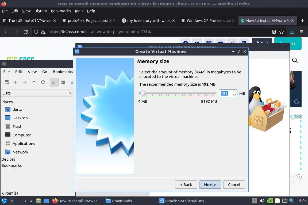Activate Oracle VM VirtualBox taskbar entry
308x205 pixels.
point(184,201)
